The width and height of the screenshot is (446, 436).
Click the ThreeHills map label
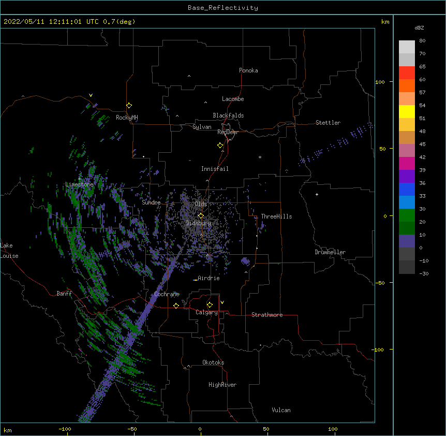point(276,216)
